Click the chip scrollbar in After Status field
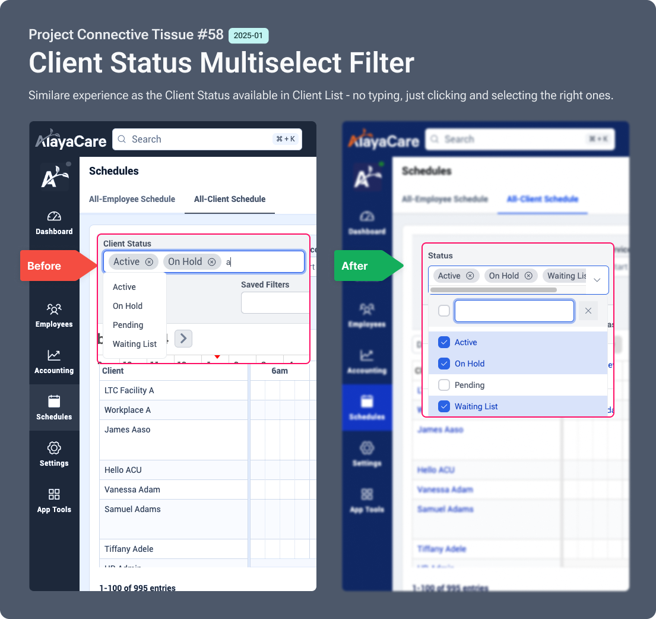 (494, 290)
